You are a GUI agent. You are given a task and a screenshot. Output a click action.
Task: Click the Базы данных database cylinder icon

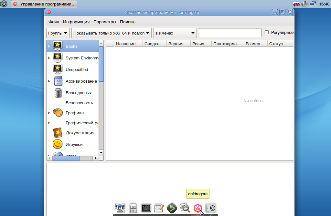pyautogui.click(x=58, y=93)
